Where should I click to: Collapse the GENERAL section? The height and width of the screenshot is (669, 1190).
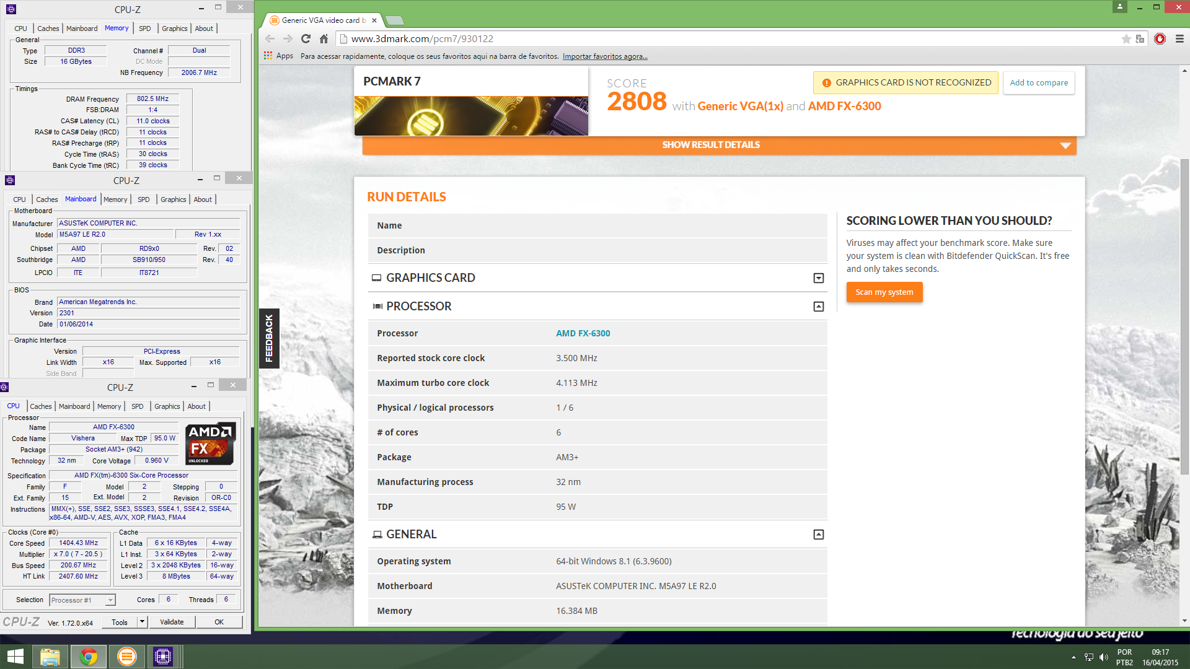pos(819,535)
